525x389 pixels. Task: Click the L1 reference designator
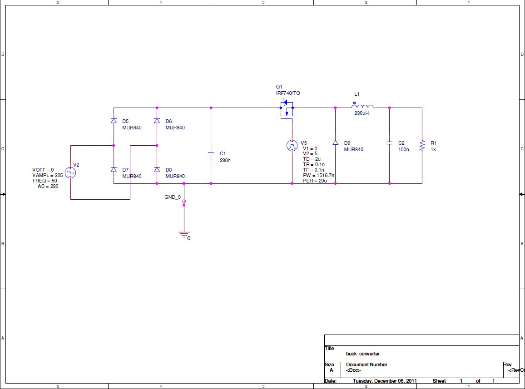click(357, 94)
